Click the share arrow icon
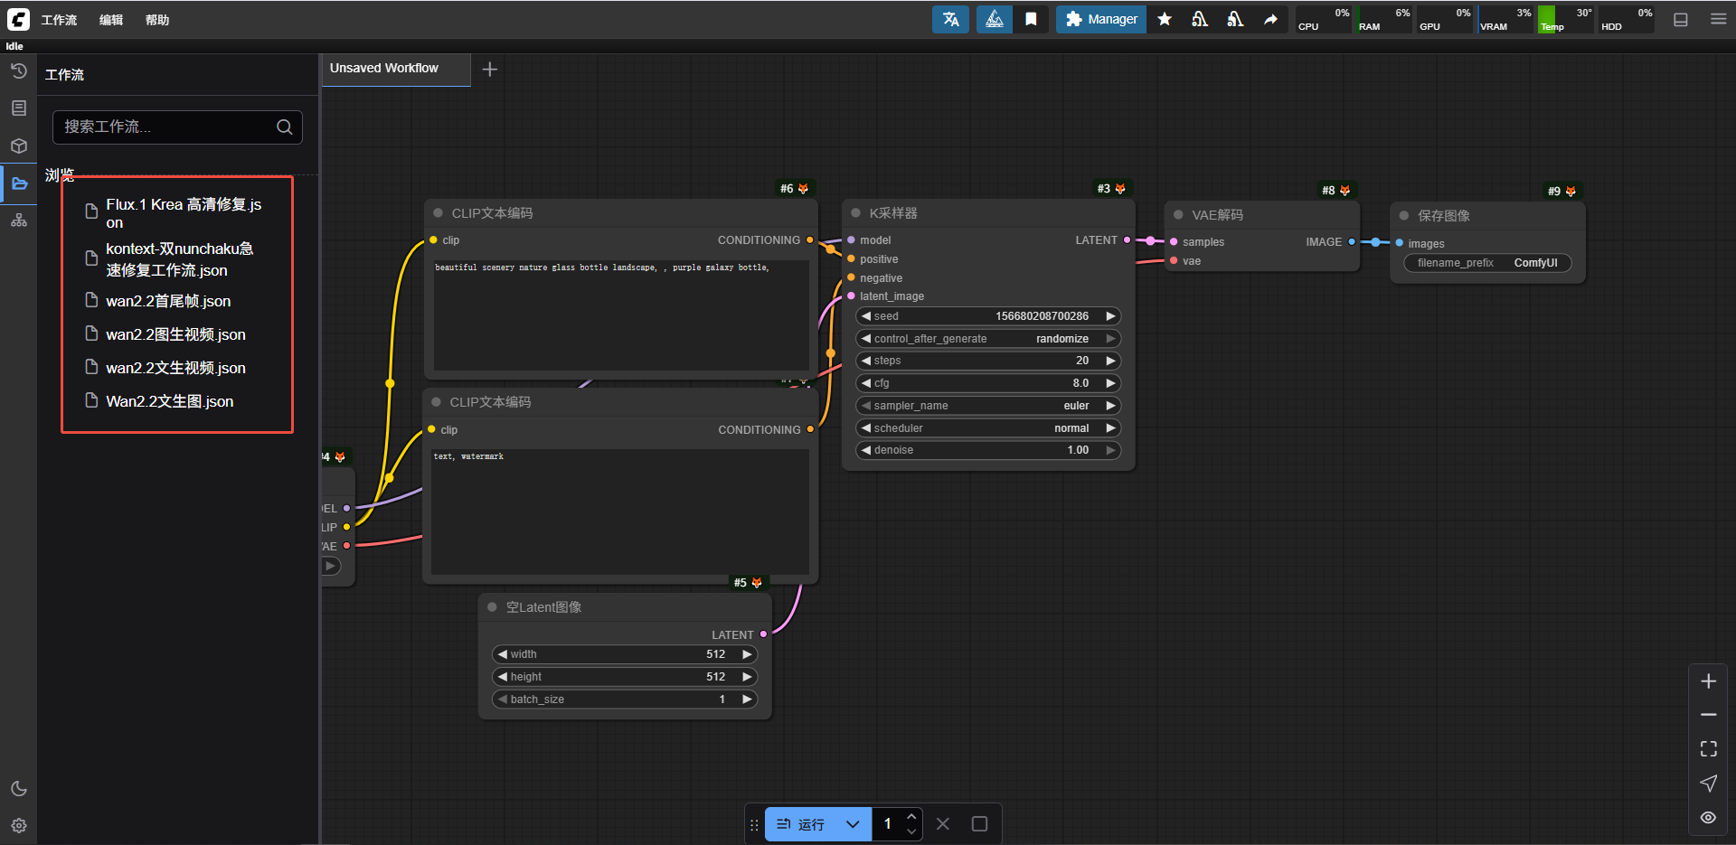Image resolution: width=1736 pixels, height=845 pixels. pos(1270,19)
